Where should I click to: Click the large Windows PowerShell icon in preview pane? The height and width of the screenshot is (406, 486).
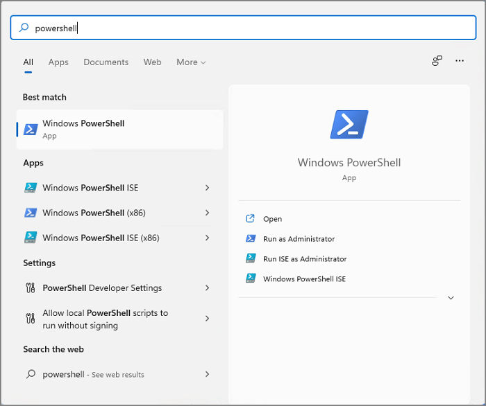[349, 125]
